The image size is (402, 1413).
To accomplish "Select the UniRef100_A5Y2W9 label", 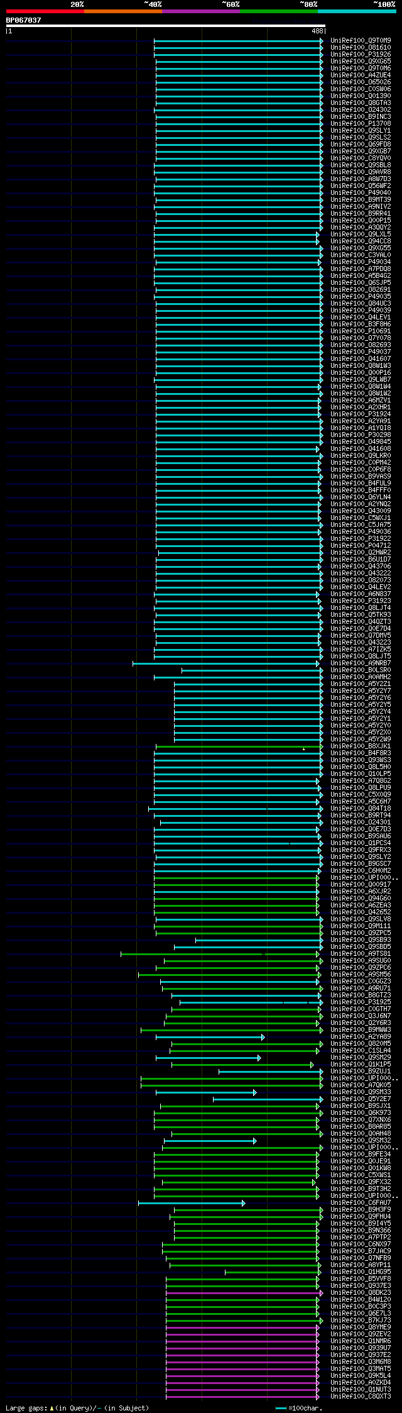I will [x=361, y=740].
